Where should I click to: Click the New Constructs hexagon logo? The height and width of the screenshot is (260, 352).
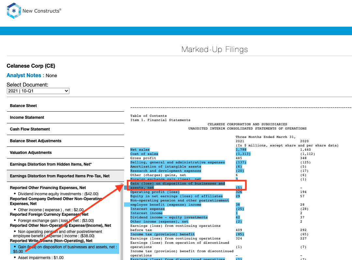14,10
